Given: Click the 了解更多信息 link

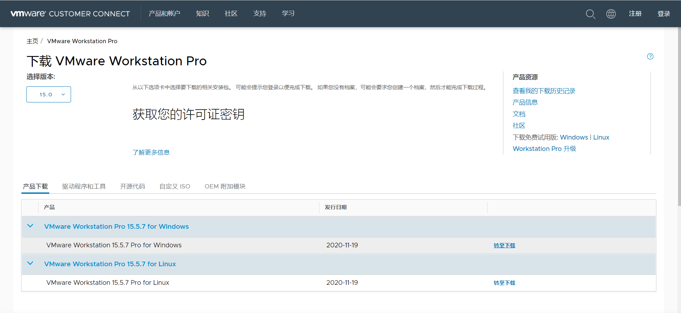Looking at the screenshot, I should click(151, 152).
